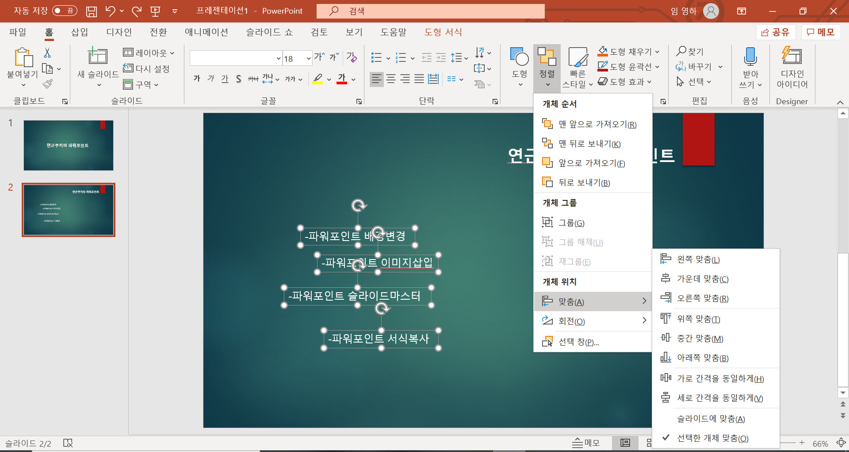Click Align to Slide (슬라이드에 맞춤)

(x=715, y=418)
